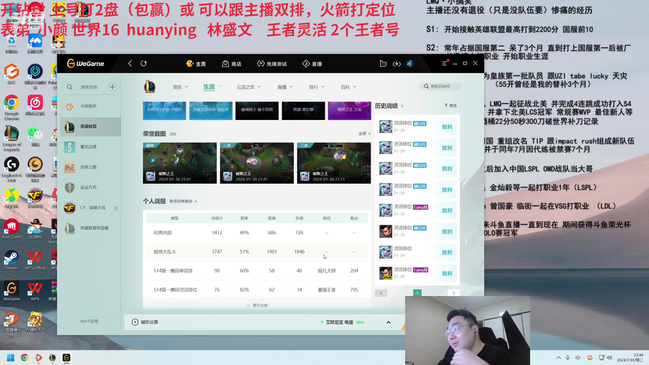
Task: Select 重生边缘 in sidebar
Action: pos(90,147)
